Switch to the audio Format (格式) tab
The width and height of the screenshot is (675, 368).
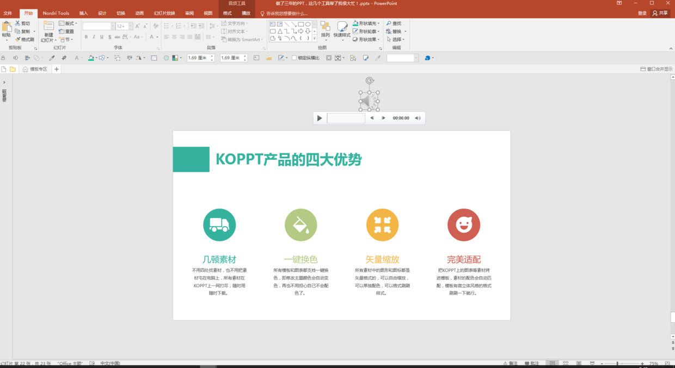[x=228, y=13]
